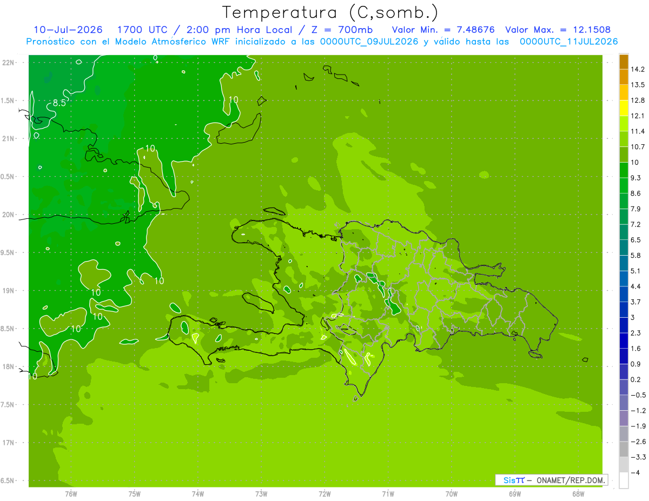
Task: Click the '75W' longitude label
Action: 135,494
